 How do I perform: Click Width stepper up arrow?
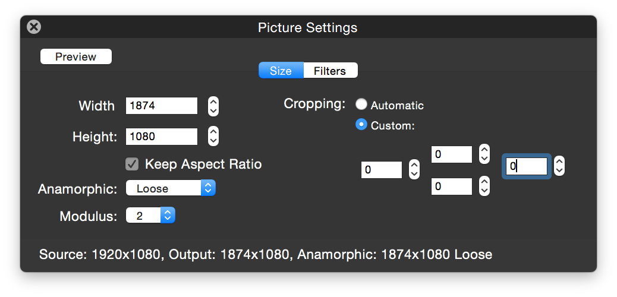pyautogui.click(x=213, y=102)
